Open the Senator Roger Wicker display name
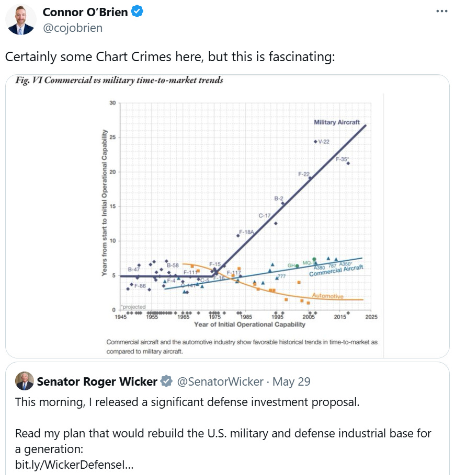455x475 pixels. (97, 382)
